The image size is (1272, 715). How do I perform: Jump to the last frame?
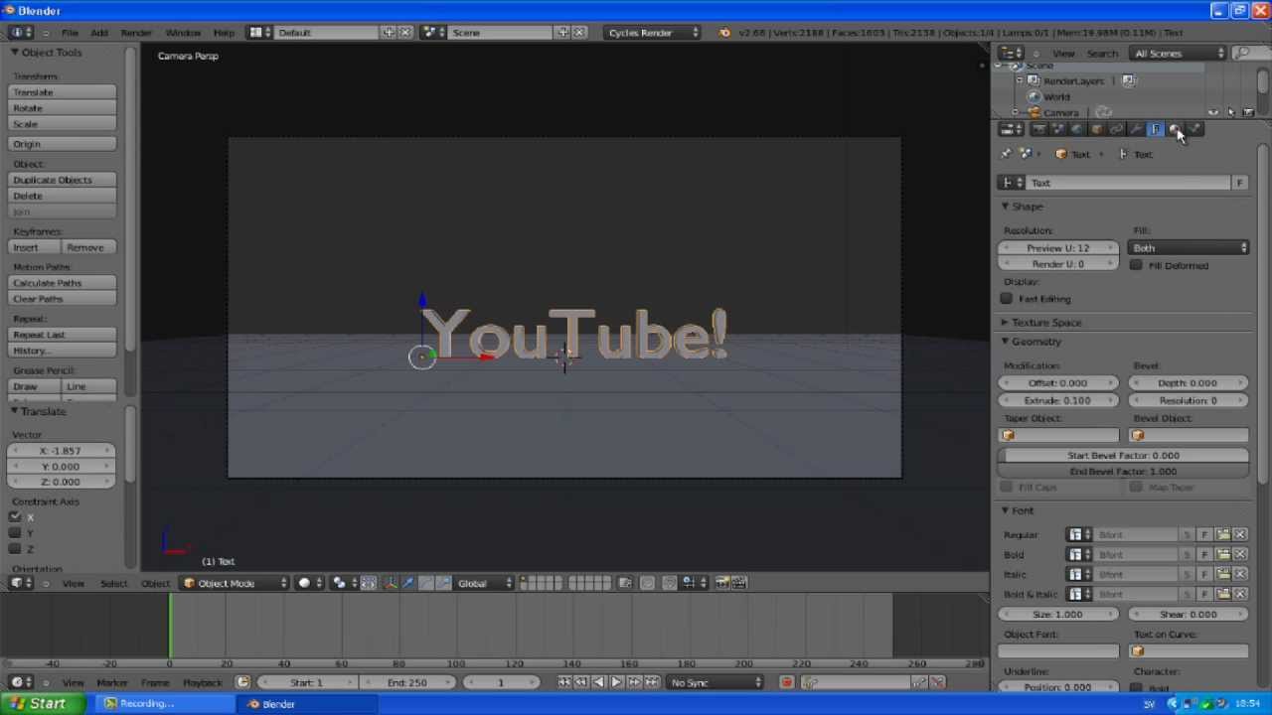652,682
